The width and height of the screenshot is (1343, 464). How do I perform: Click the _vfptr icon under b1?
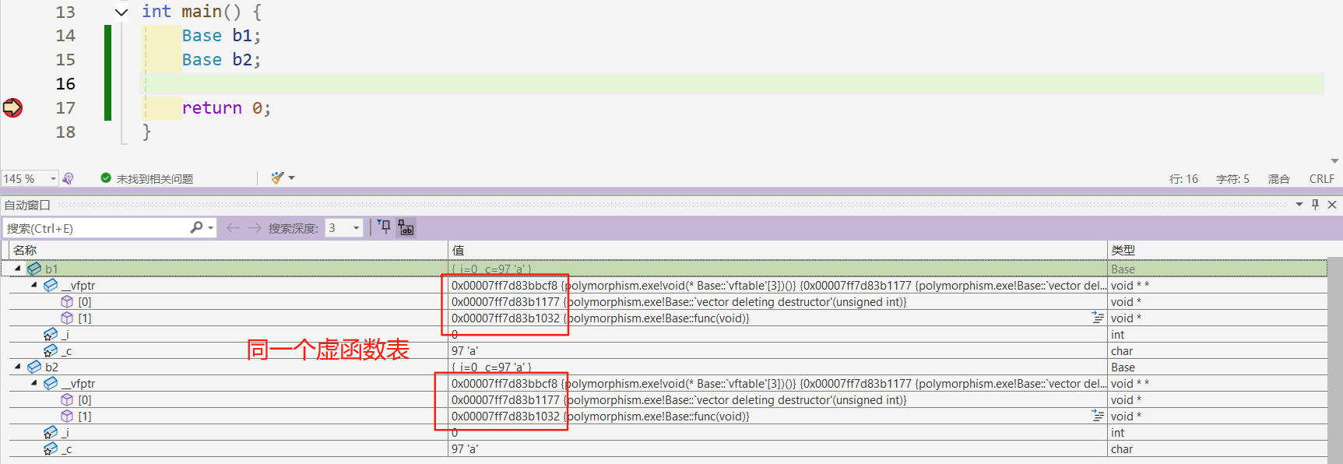51,286
